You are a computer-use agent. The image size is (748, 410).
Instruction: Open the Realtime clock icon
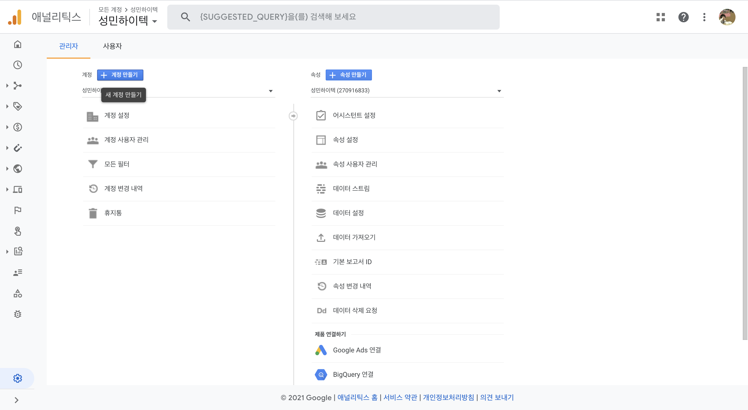(18, 65)
